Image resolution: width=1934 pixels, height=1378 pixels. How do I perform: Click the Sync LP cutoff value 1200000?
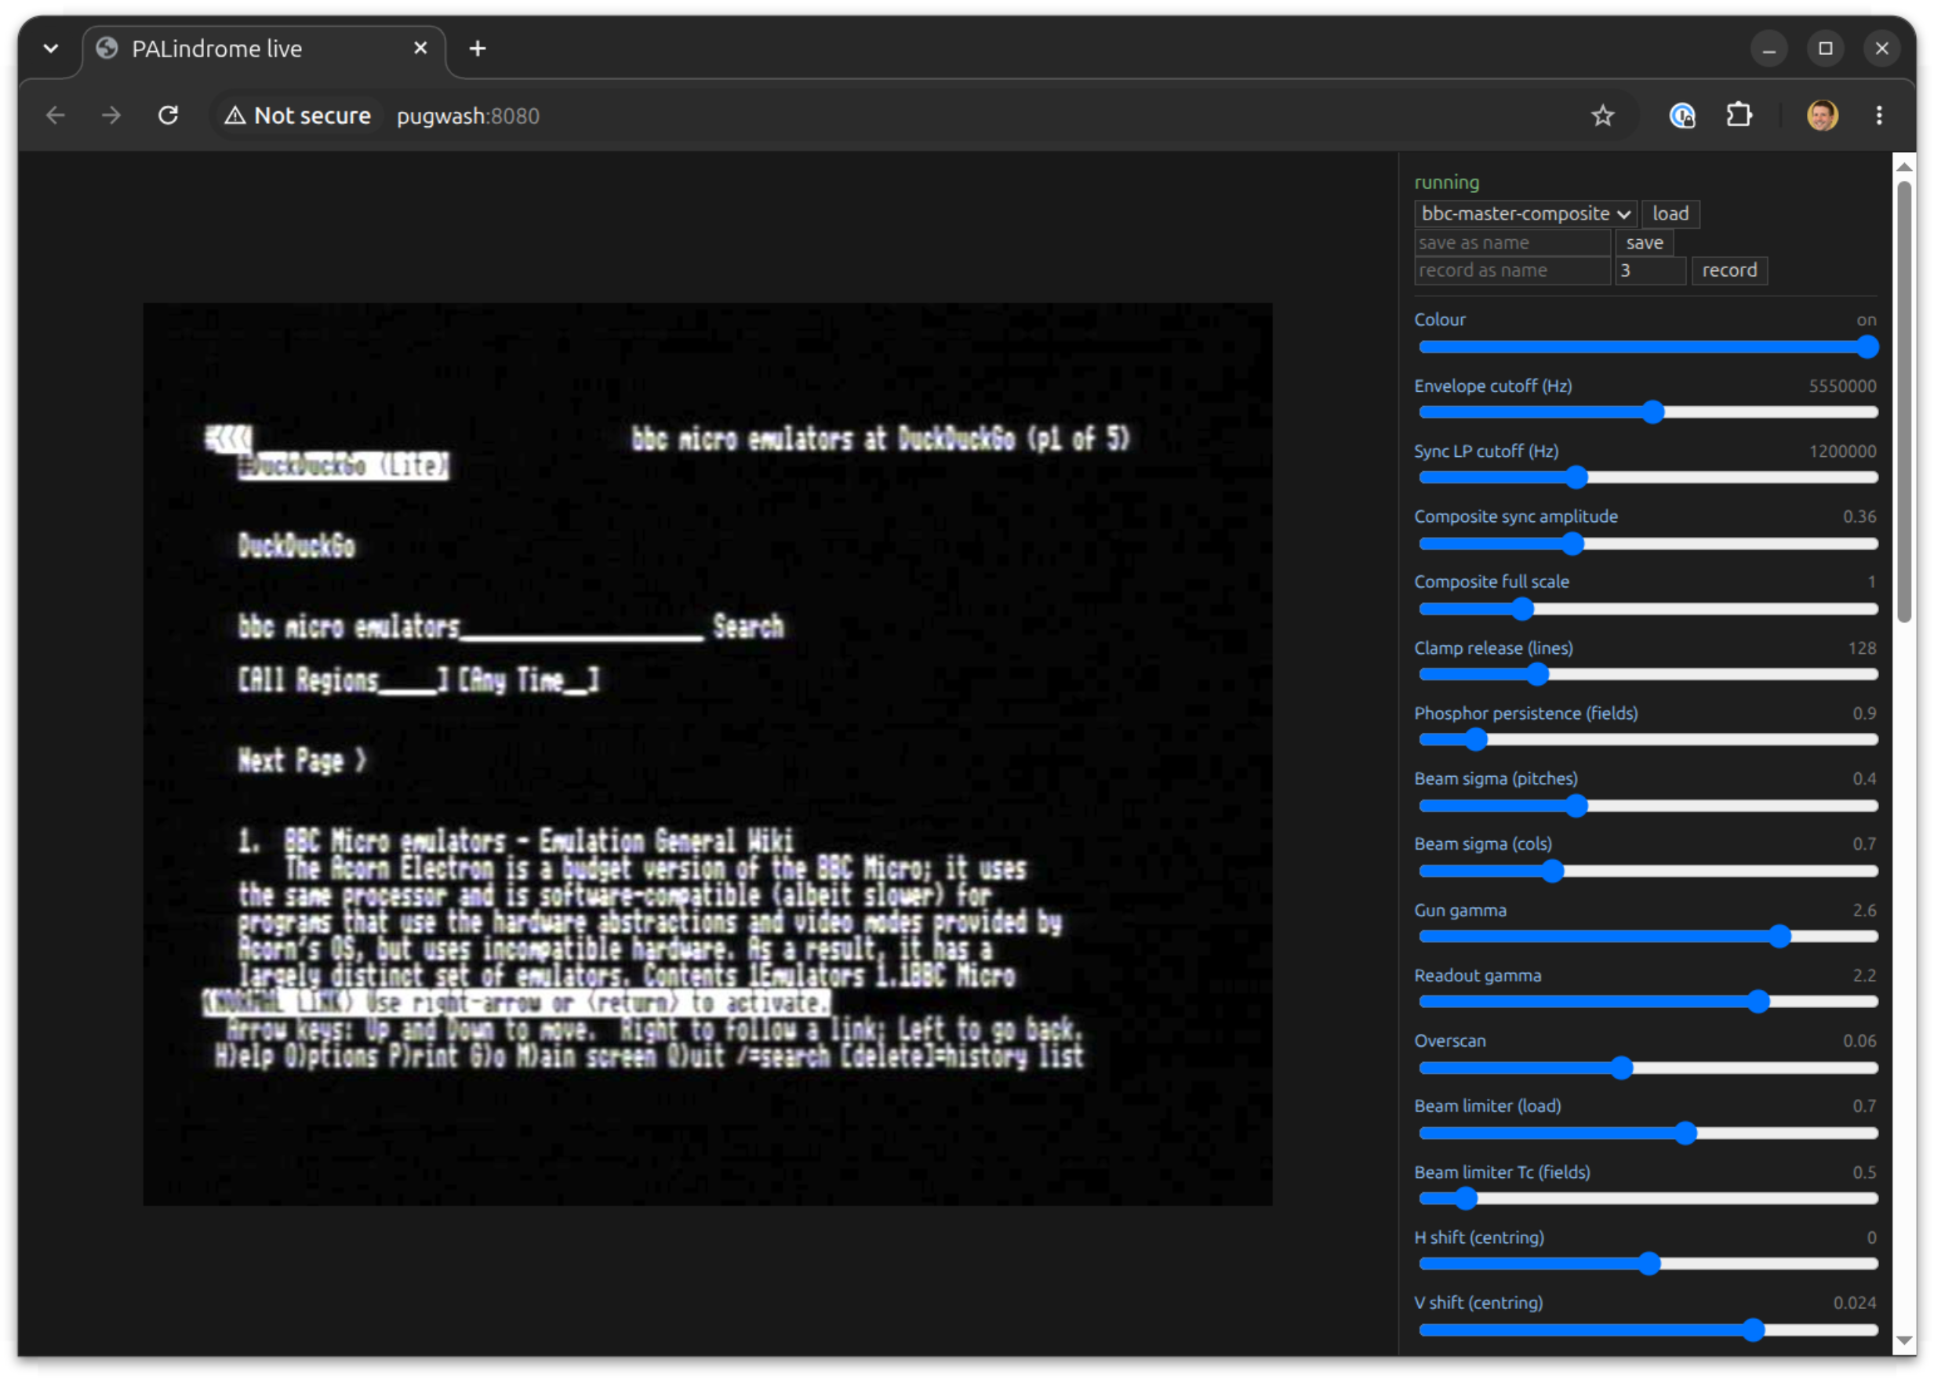click(x=1842, y=451)
